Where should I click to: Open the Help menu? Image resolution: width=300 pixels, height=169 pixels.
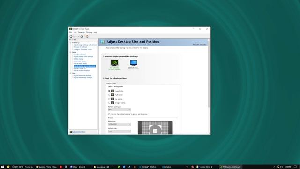(95, 32)
